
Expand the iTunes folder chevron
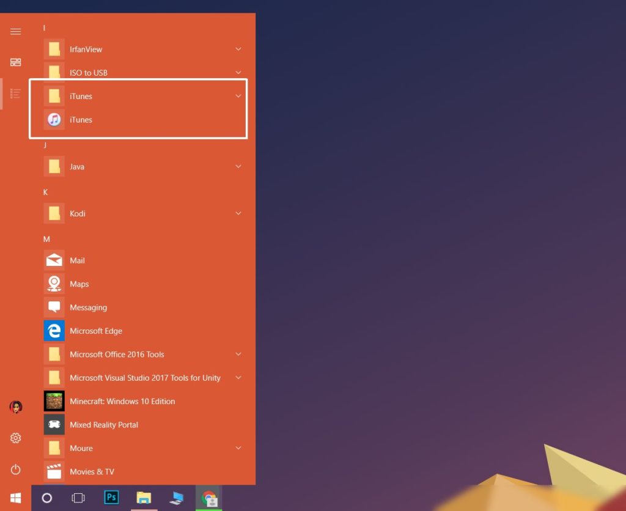pyautogui.click(x=238, y=95)
